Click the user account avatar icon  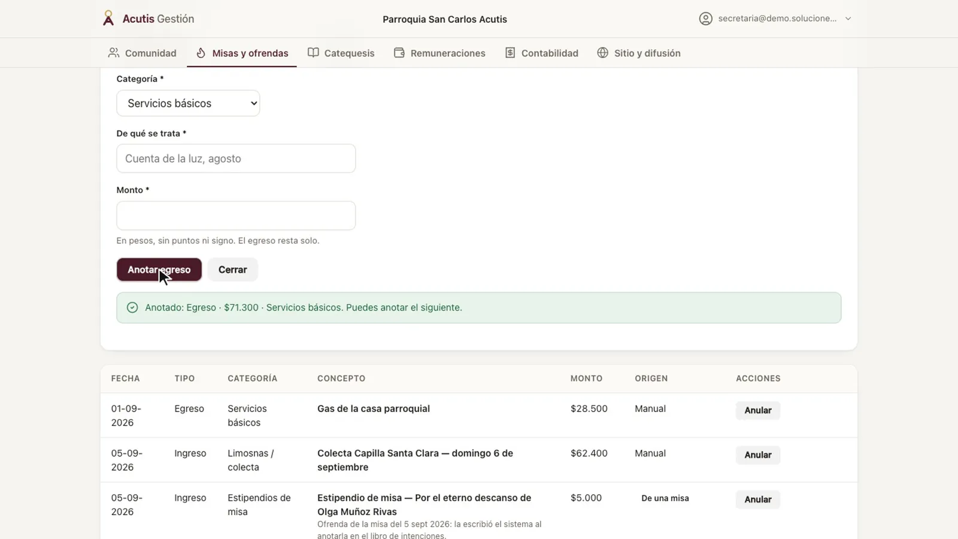[x=706, y=19]
